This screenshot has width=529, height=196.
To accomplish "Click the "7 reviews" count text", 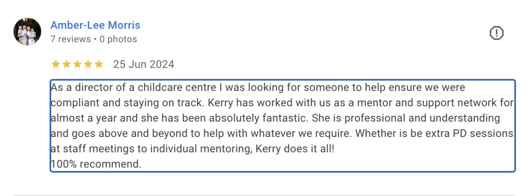I will click(x=71, y=39).
